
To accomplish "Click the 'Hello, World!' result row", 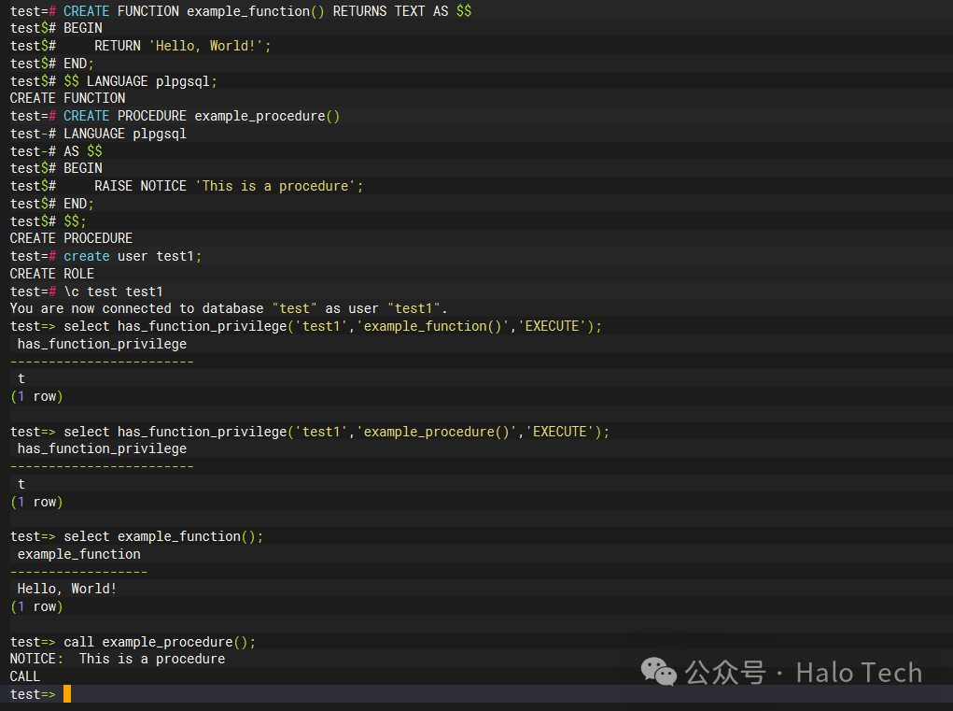I will 67,589.
